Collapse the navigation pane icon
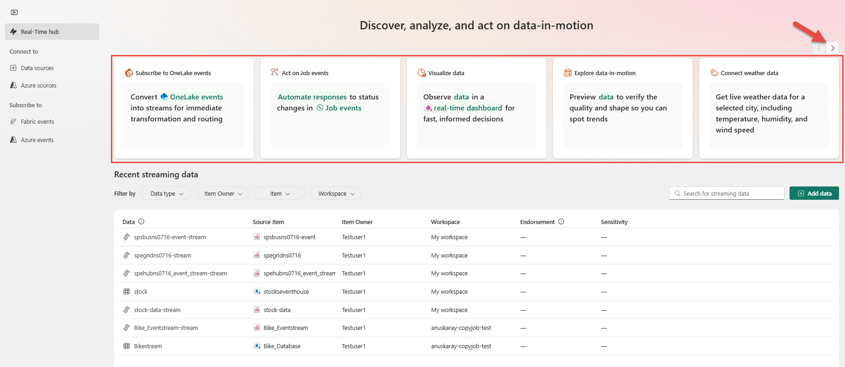 (x=14, y=12)
